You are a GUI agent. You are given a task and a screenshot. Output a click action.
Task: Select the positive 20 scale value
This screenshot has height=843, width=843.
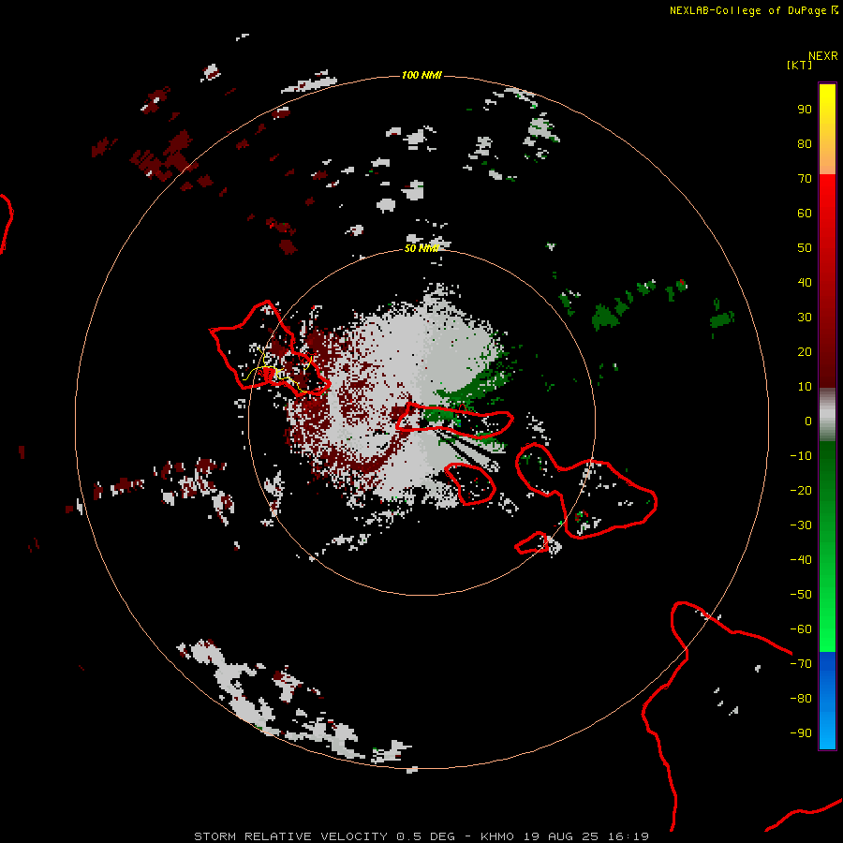coord(805,352)
